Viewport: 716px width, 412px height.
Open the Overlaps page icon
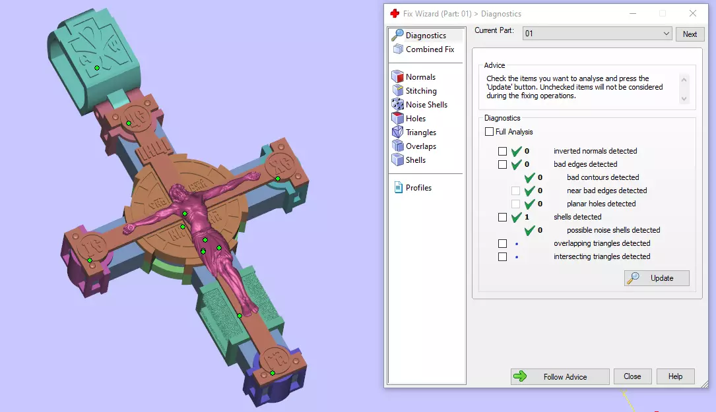click(x=398, y=146)
